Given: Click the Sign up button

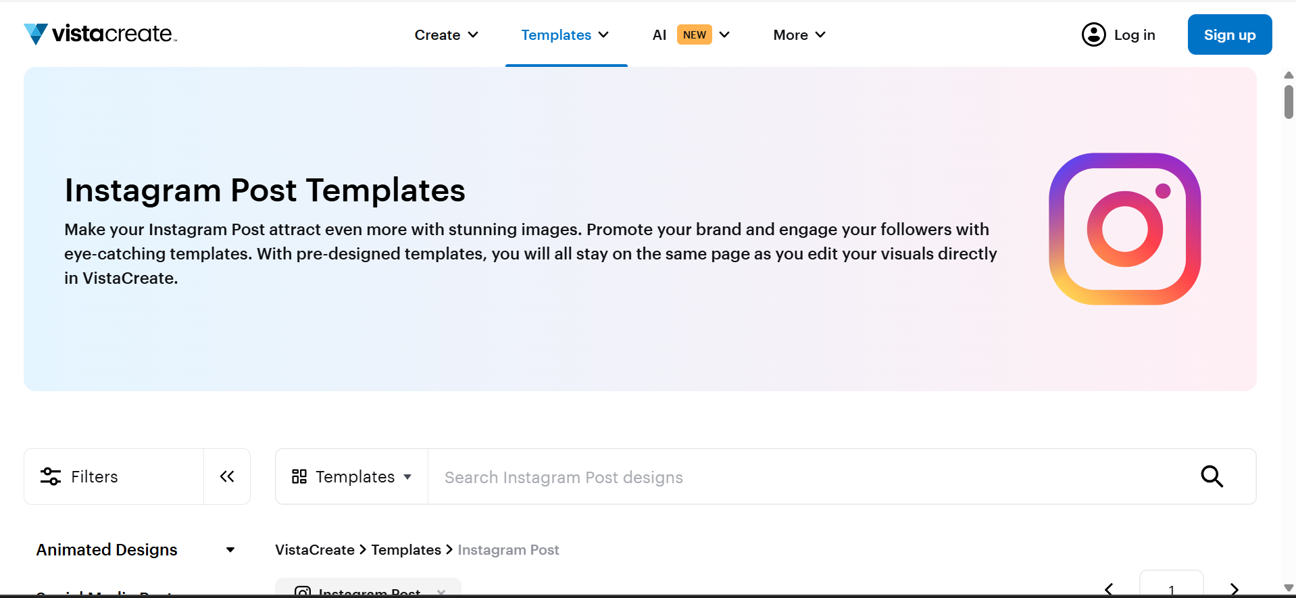Looking at the screenshot, I should pos(1229,34).
